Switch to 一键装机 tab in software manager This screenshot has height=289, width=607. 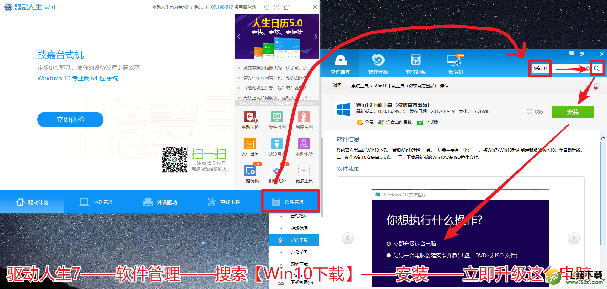click(453, 64)
